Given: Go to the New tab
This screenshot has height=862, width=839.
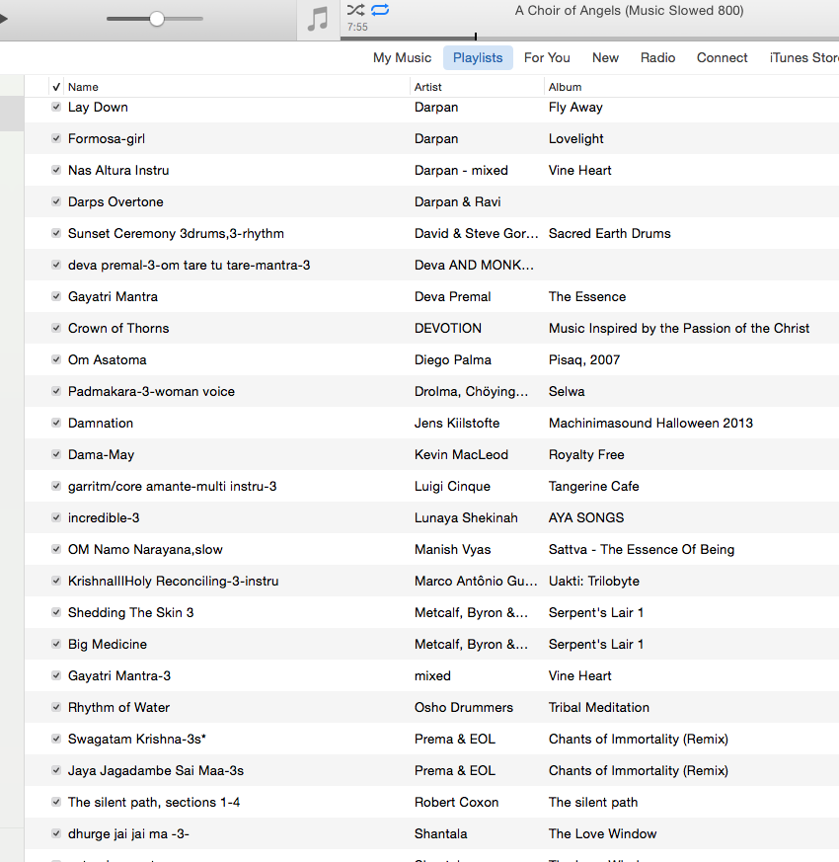Looking at the screenshot, I should 605,57.
